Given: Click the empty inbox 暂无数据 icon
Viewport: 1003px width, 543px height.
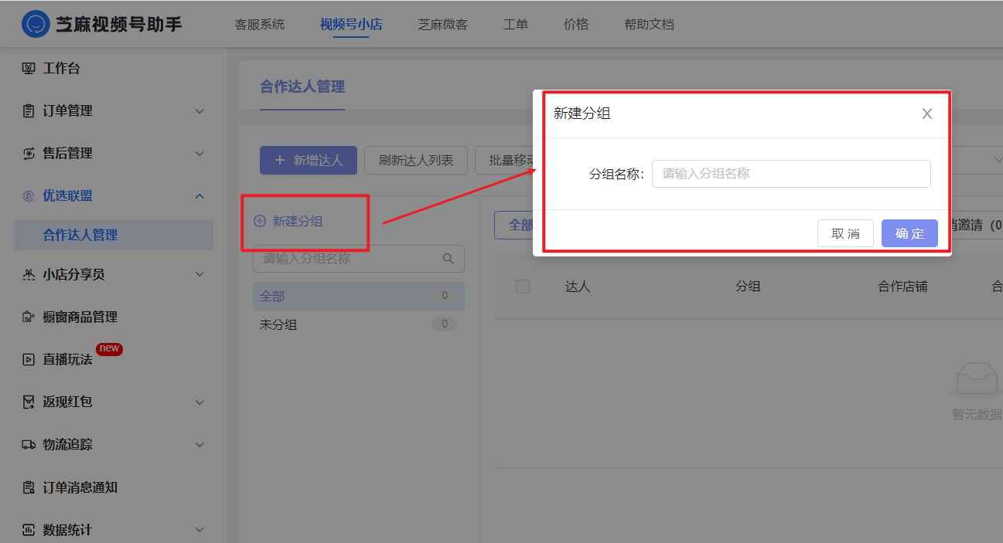Looking at the screenshot, I should (x=977, y=378).
